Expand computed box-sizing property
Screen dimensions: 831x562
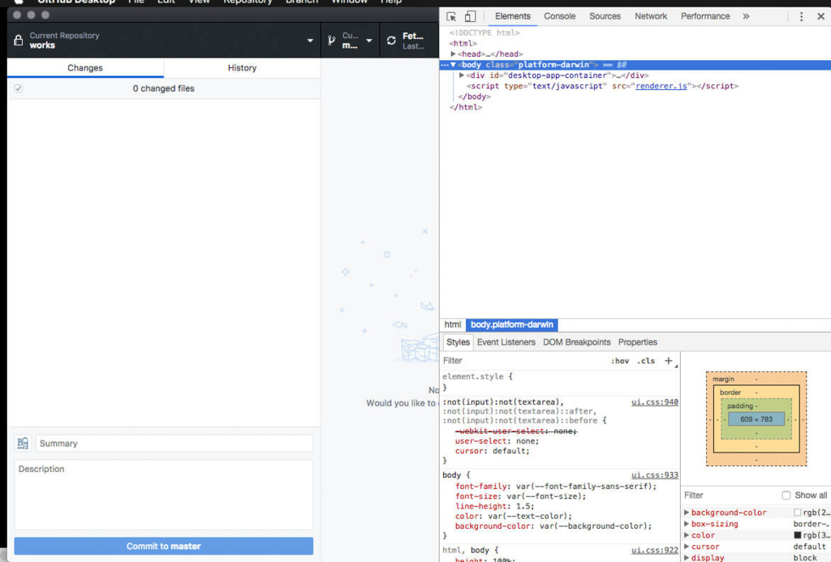(687, 524)
